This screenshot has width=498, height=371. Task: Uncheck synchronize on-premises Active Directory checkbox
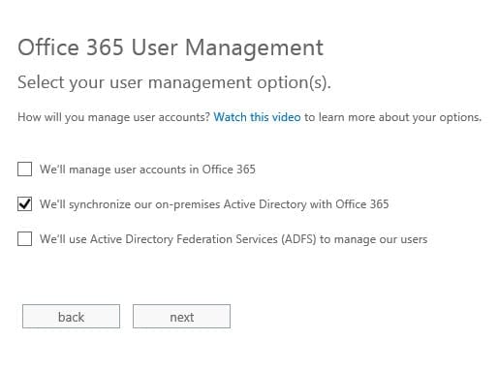[24, 204]
